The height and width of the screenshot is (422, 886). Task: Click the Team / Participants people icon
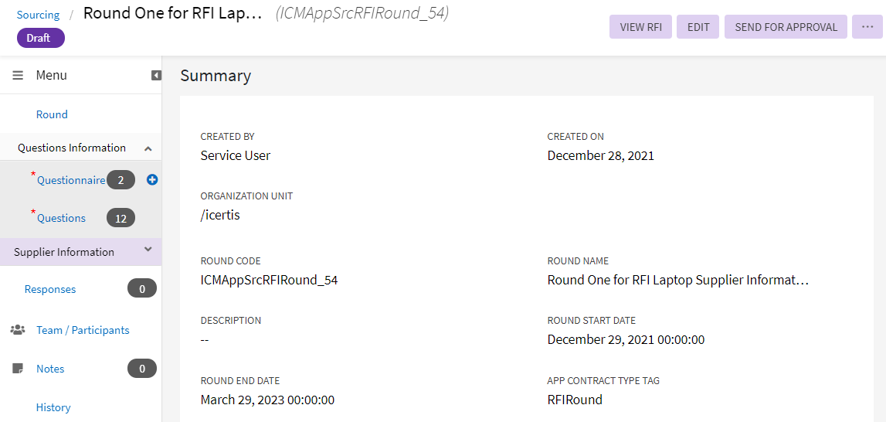click(x=18, y=330)
